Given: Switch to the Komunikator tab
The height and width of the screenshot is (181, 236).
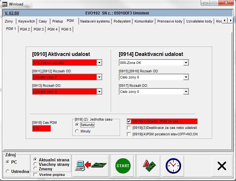Looking at the screenshot, I should coord(144,21).
